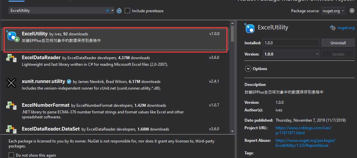This screenshot has width=357, height=158.
Task: Click the Description heading in details pane
Action: pos(255,85)
